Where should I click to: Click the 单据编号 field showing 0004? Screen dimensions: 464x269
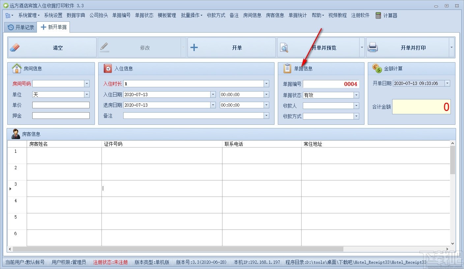click(x=331, y=84)
